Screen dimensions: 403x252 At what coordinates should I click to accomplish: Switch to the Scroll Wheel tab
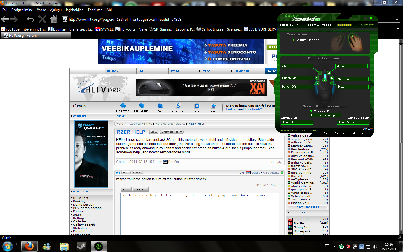coord(319,25)
